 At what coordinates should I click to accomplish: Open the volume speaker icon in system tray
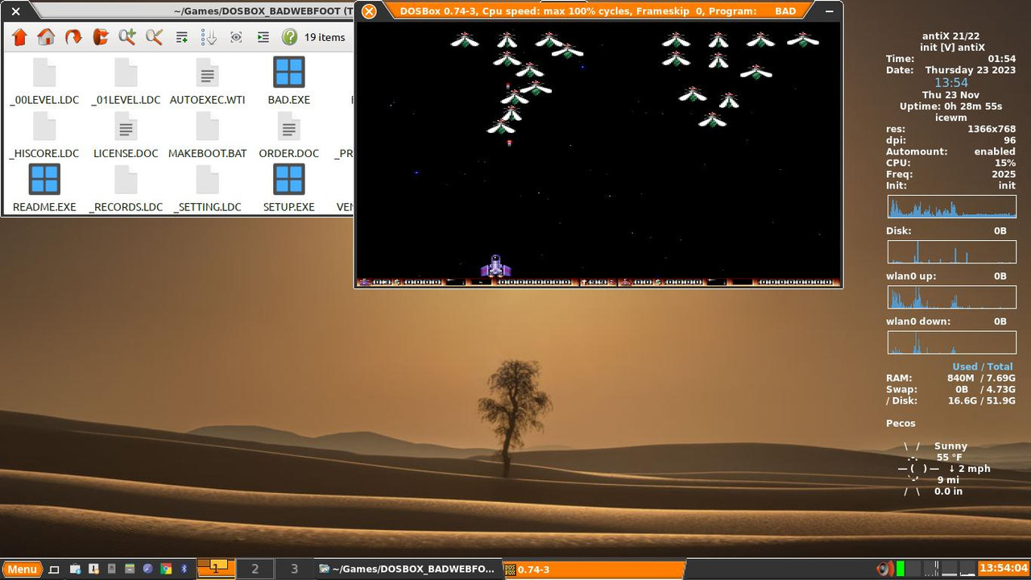(884, 569)
